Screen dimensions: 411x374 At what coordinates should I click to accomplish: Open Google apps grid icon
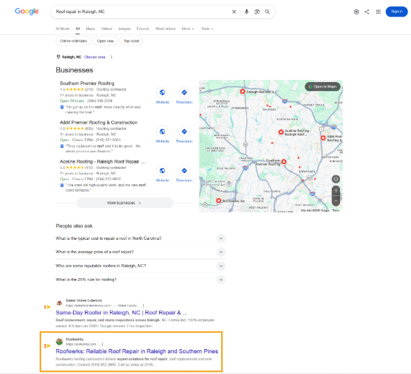(378, 12)
